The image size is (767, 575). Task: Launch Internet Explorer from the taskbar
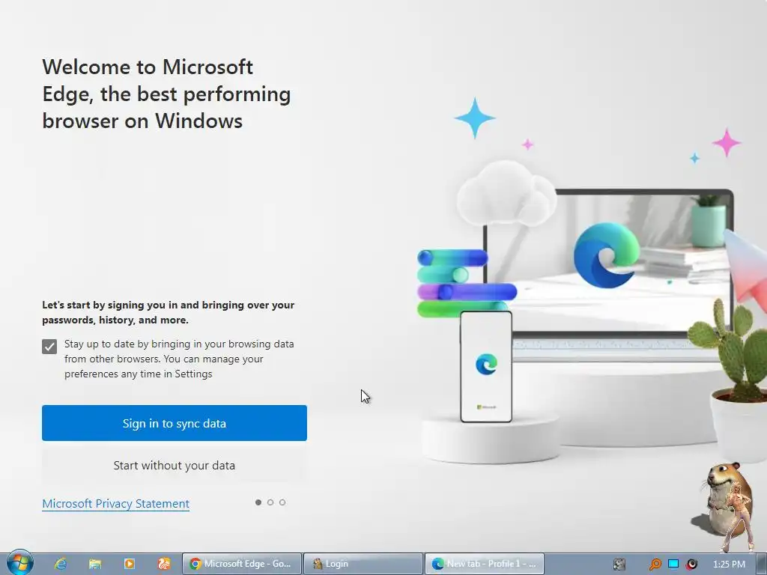(61, 564)
